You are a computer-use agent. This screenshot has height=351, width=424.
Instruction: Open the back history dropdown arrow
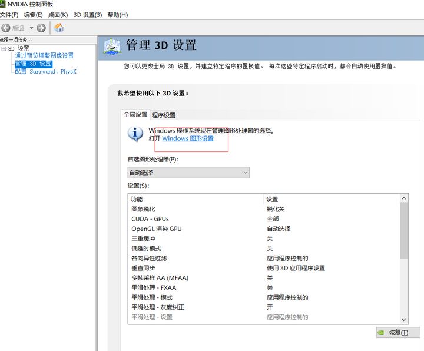click(31, 28)
